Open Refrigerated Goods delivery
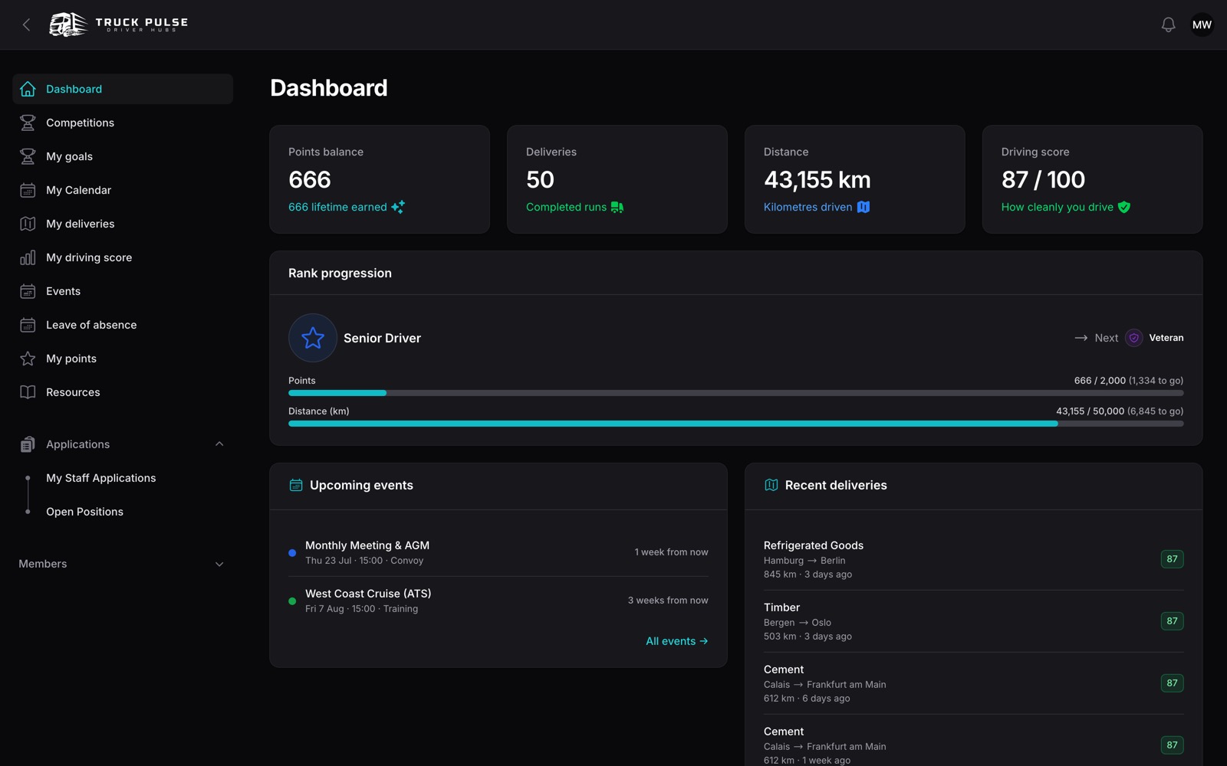 (974, 559)
